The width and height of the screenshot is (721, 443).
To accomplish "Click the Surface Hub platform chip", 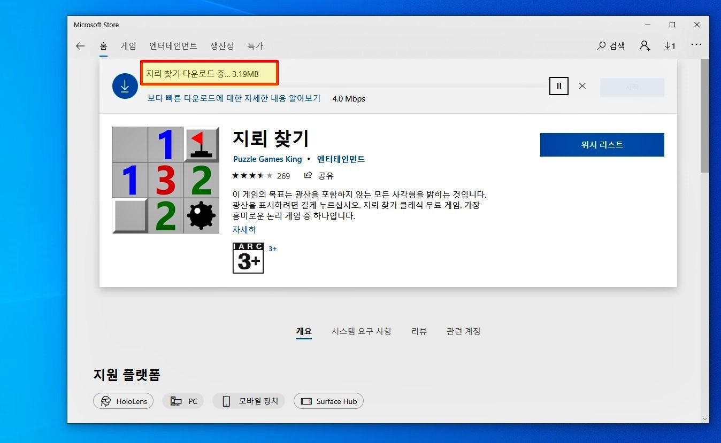I will click(x=328, y=401).
